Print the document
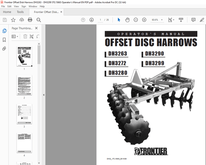Viewport: 206px width, 165px height. [x=30, y=20]
